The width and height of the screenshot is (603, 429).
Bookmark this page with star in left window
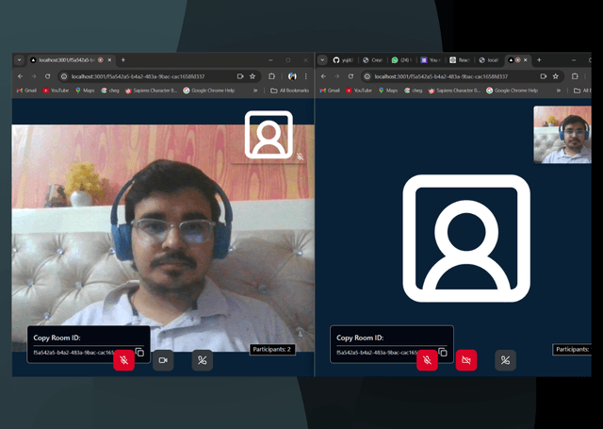pos(253,76)
